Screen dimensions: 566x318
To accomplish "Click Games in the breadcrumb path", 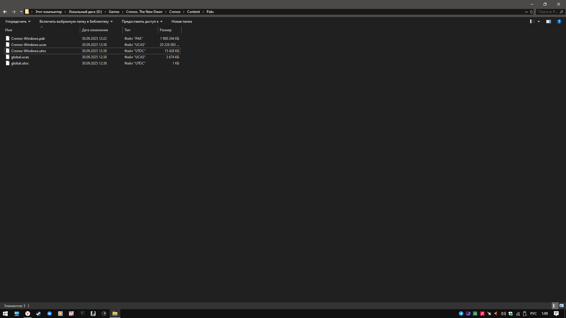I will click(114, 12).
